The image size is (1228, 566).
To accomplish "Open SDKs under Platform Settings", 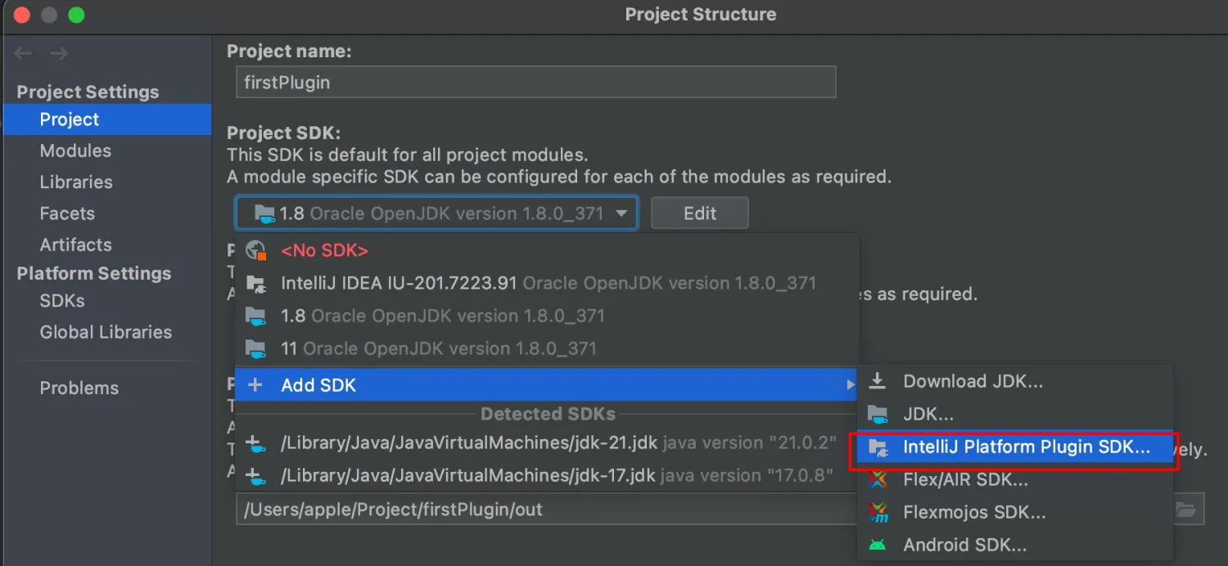I will [62, 301].
